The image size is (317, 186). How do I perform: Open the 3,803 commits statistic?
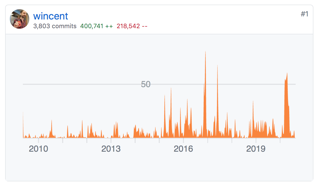pos(54,26)
